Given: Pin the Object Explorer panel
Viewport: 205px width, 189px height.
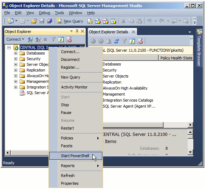Looking at the screenshot, I should [77, 31].
